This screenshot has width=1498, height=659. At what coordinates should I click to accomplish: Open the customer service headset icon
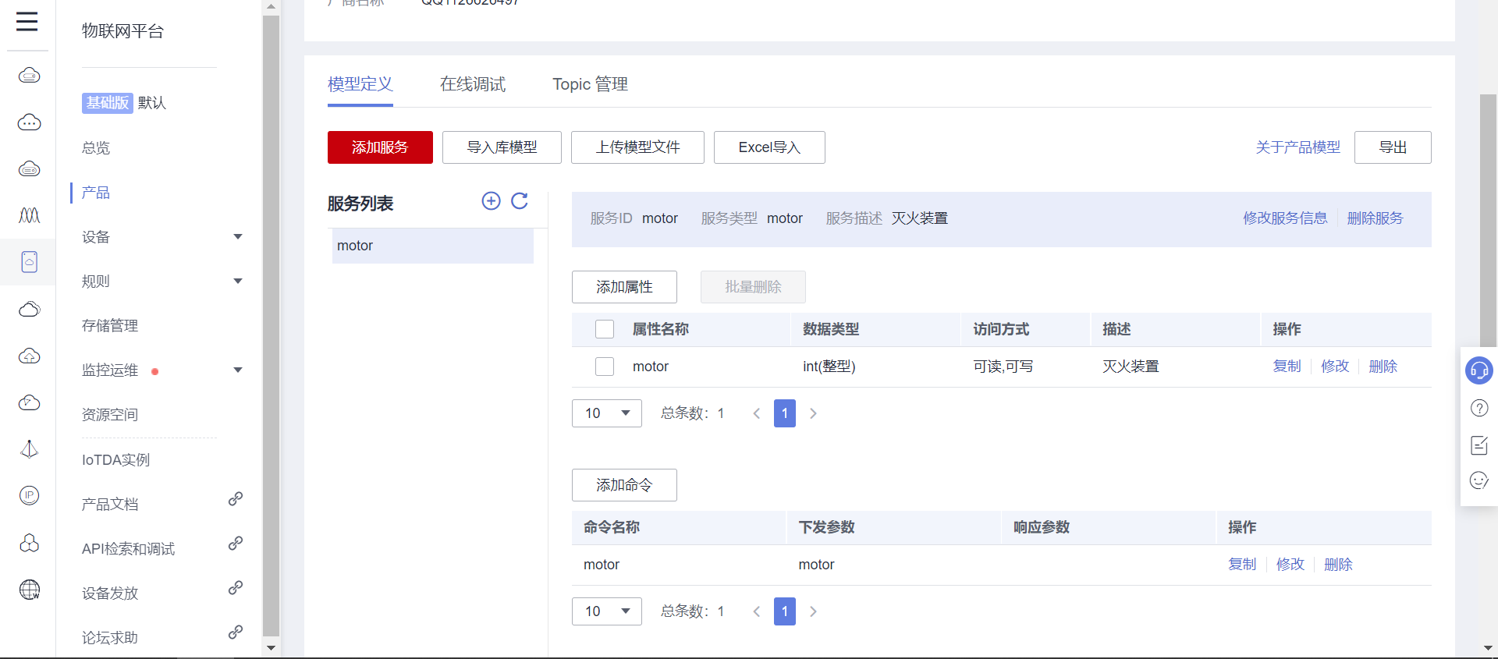click(1478, 370)
